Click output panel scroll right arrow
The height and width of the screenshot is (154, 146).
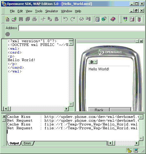(137, 143)
